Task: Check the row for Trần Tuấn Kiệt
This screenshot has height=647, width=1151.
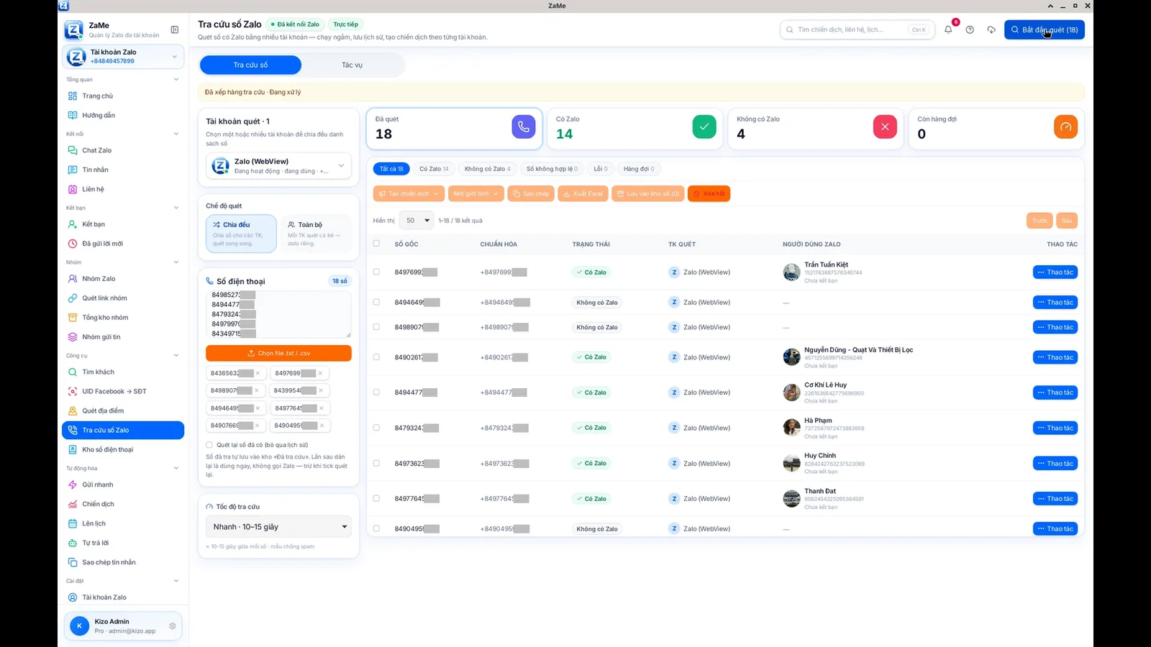Action: 376,272
